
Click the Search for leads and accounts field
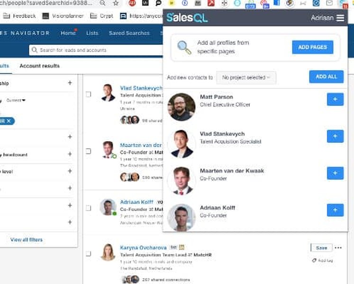tap(96, 50)
